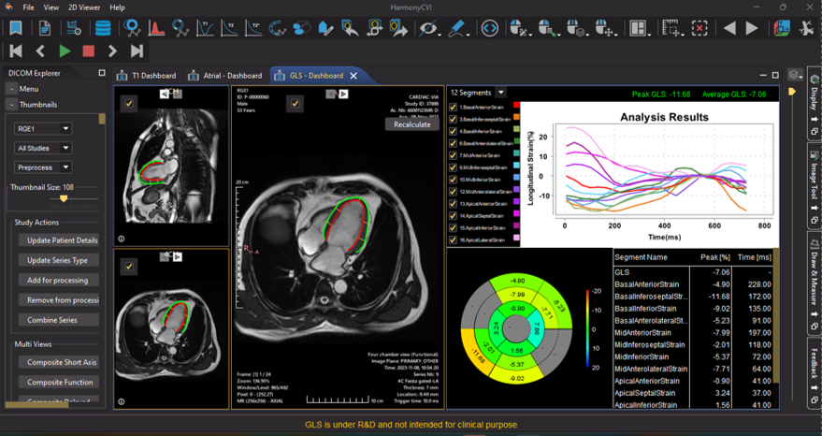Open the 12 Segments dropdown
This screenshot has width=822, height=436.
click(x=501, y=93)
